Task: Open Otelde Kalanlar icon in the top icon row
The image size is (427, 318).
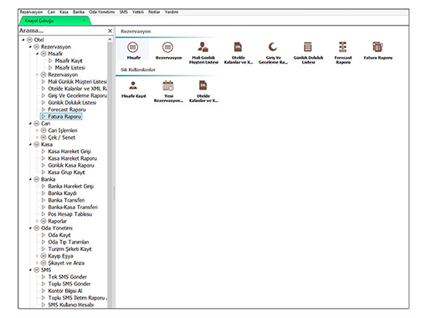Action: [x=238, y=47]
